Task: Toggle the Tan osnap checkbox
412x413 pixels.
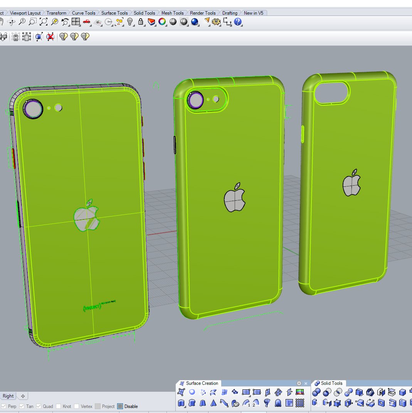Action: click(22, 406)
